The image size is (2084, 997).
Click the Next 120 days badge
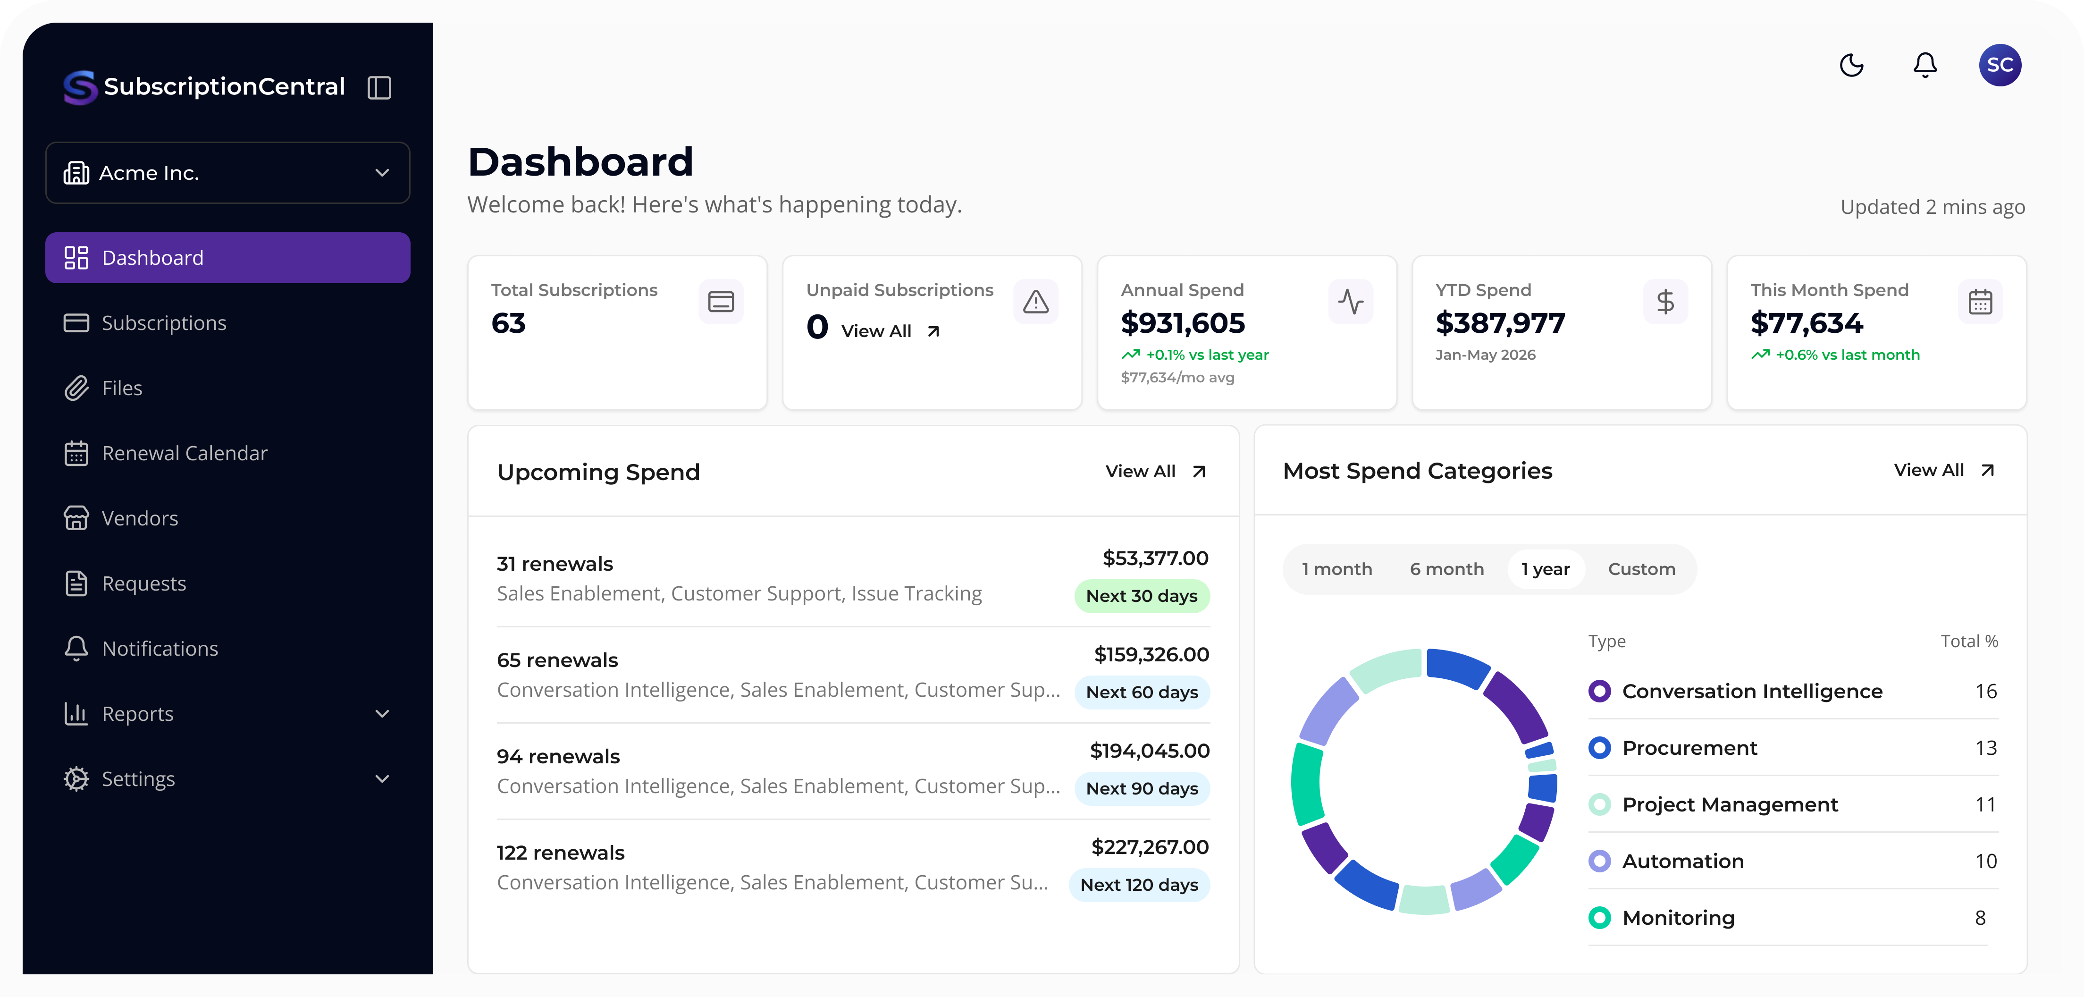click(1139, 885)
